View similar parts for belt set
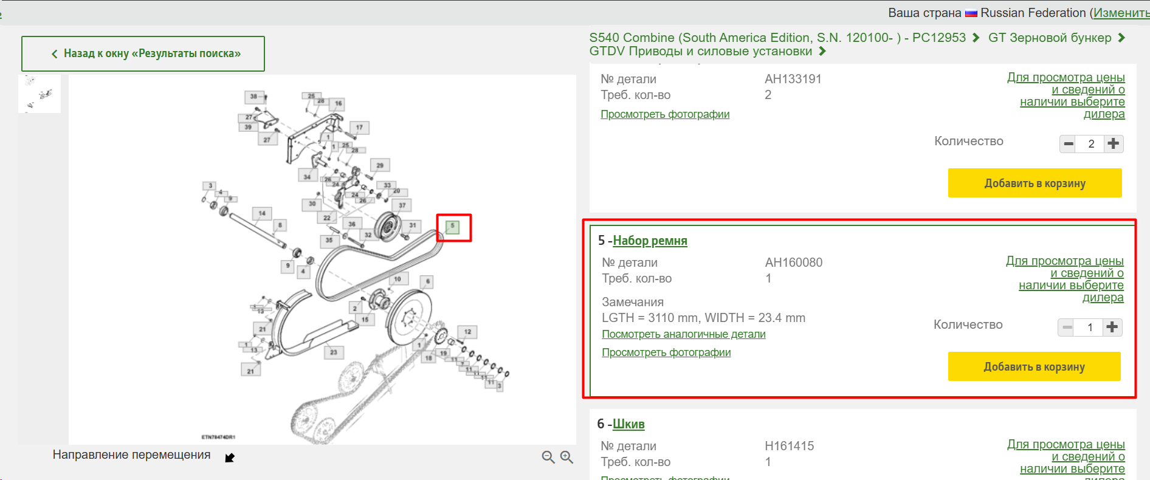Image resolution: width=1150 pixels, height=480 pixels. [x=684, y=334]
